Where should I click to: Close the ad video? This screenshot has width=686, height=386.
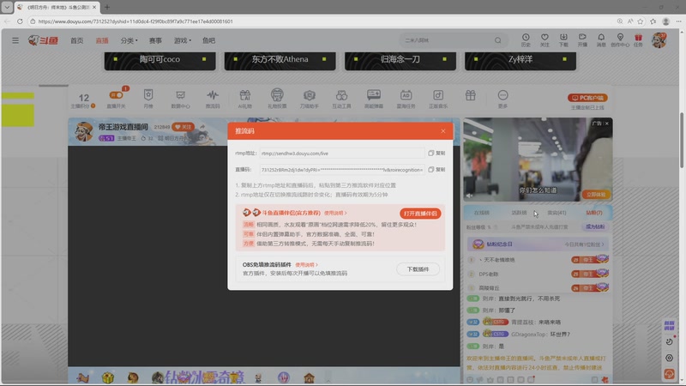(x=607, y=124)
